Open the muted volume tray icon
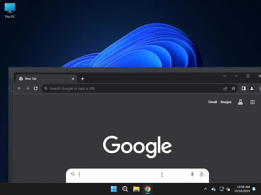The image size is (261, 195). click(228, 189)
